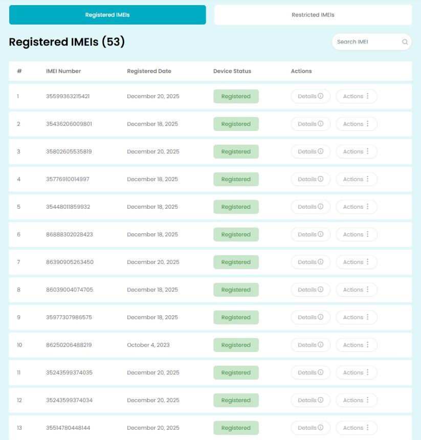
Task: Open Actions for IMEI 35514780448144
Action: coord(357,428)
